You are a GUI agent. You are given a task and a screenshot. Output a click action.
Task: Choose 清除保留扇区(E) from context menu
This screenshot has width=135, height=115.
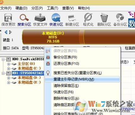pyautogui.click(x=82, y=86)
